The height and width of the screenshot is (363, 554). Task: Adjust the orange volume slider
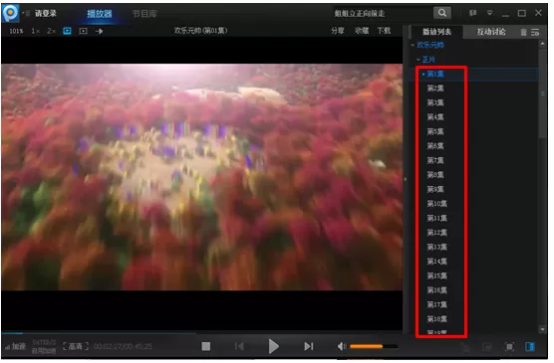coord(374,346)
